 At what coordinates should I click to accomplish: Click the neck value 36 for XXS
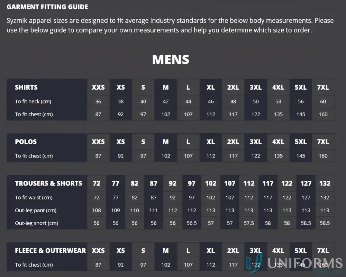(x=98, y=101)
